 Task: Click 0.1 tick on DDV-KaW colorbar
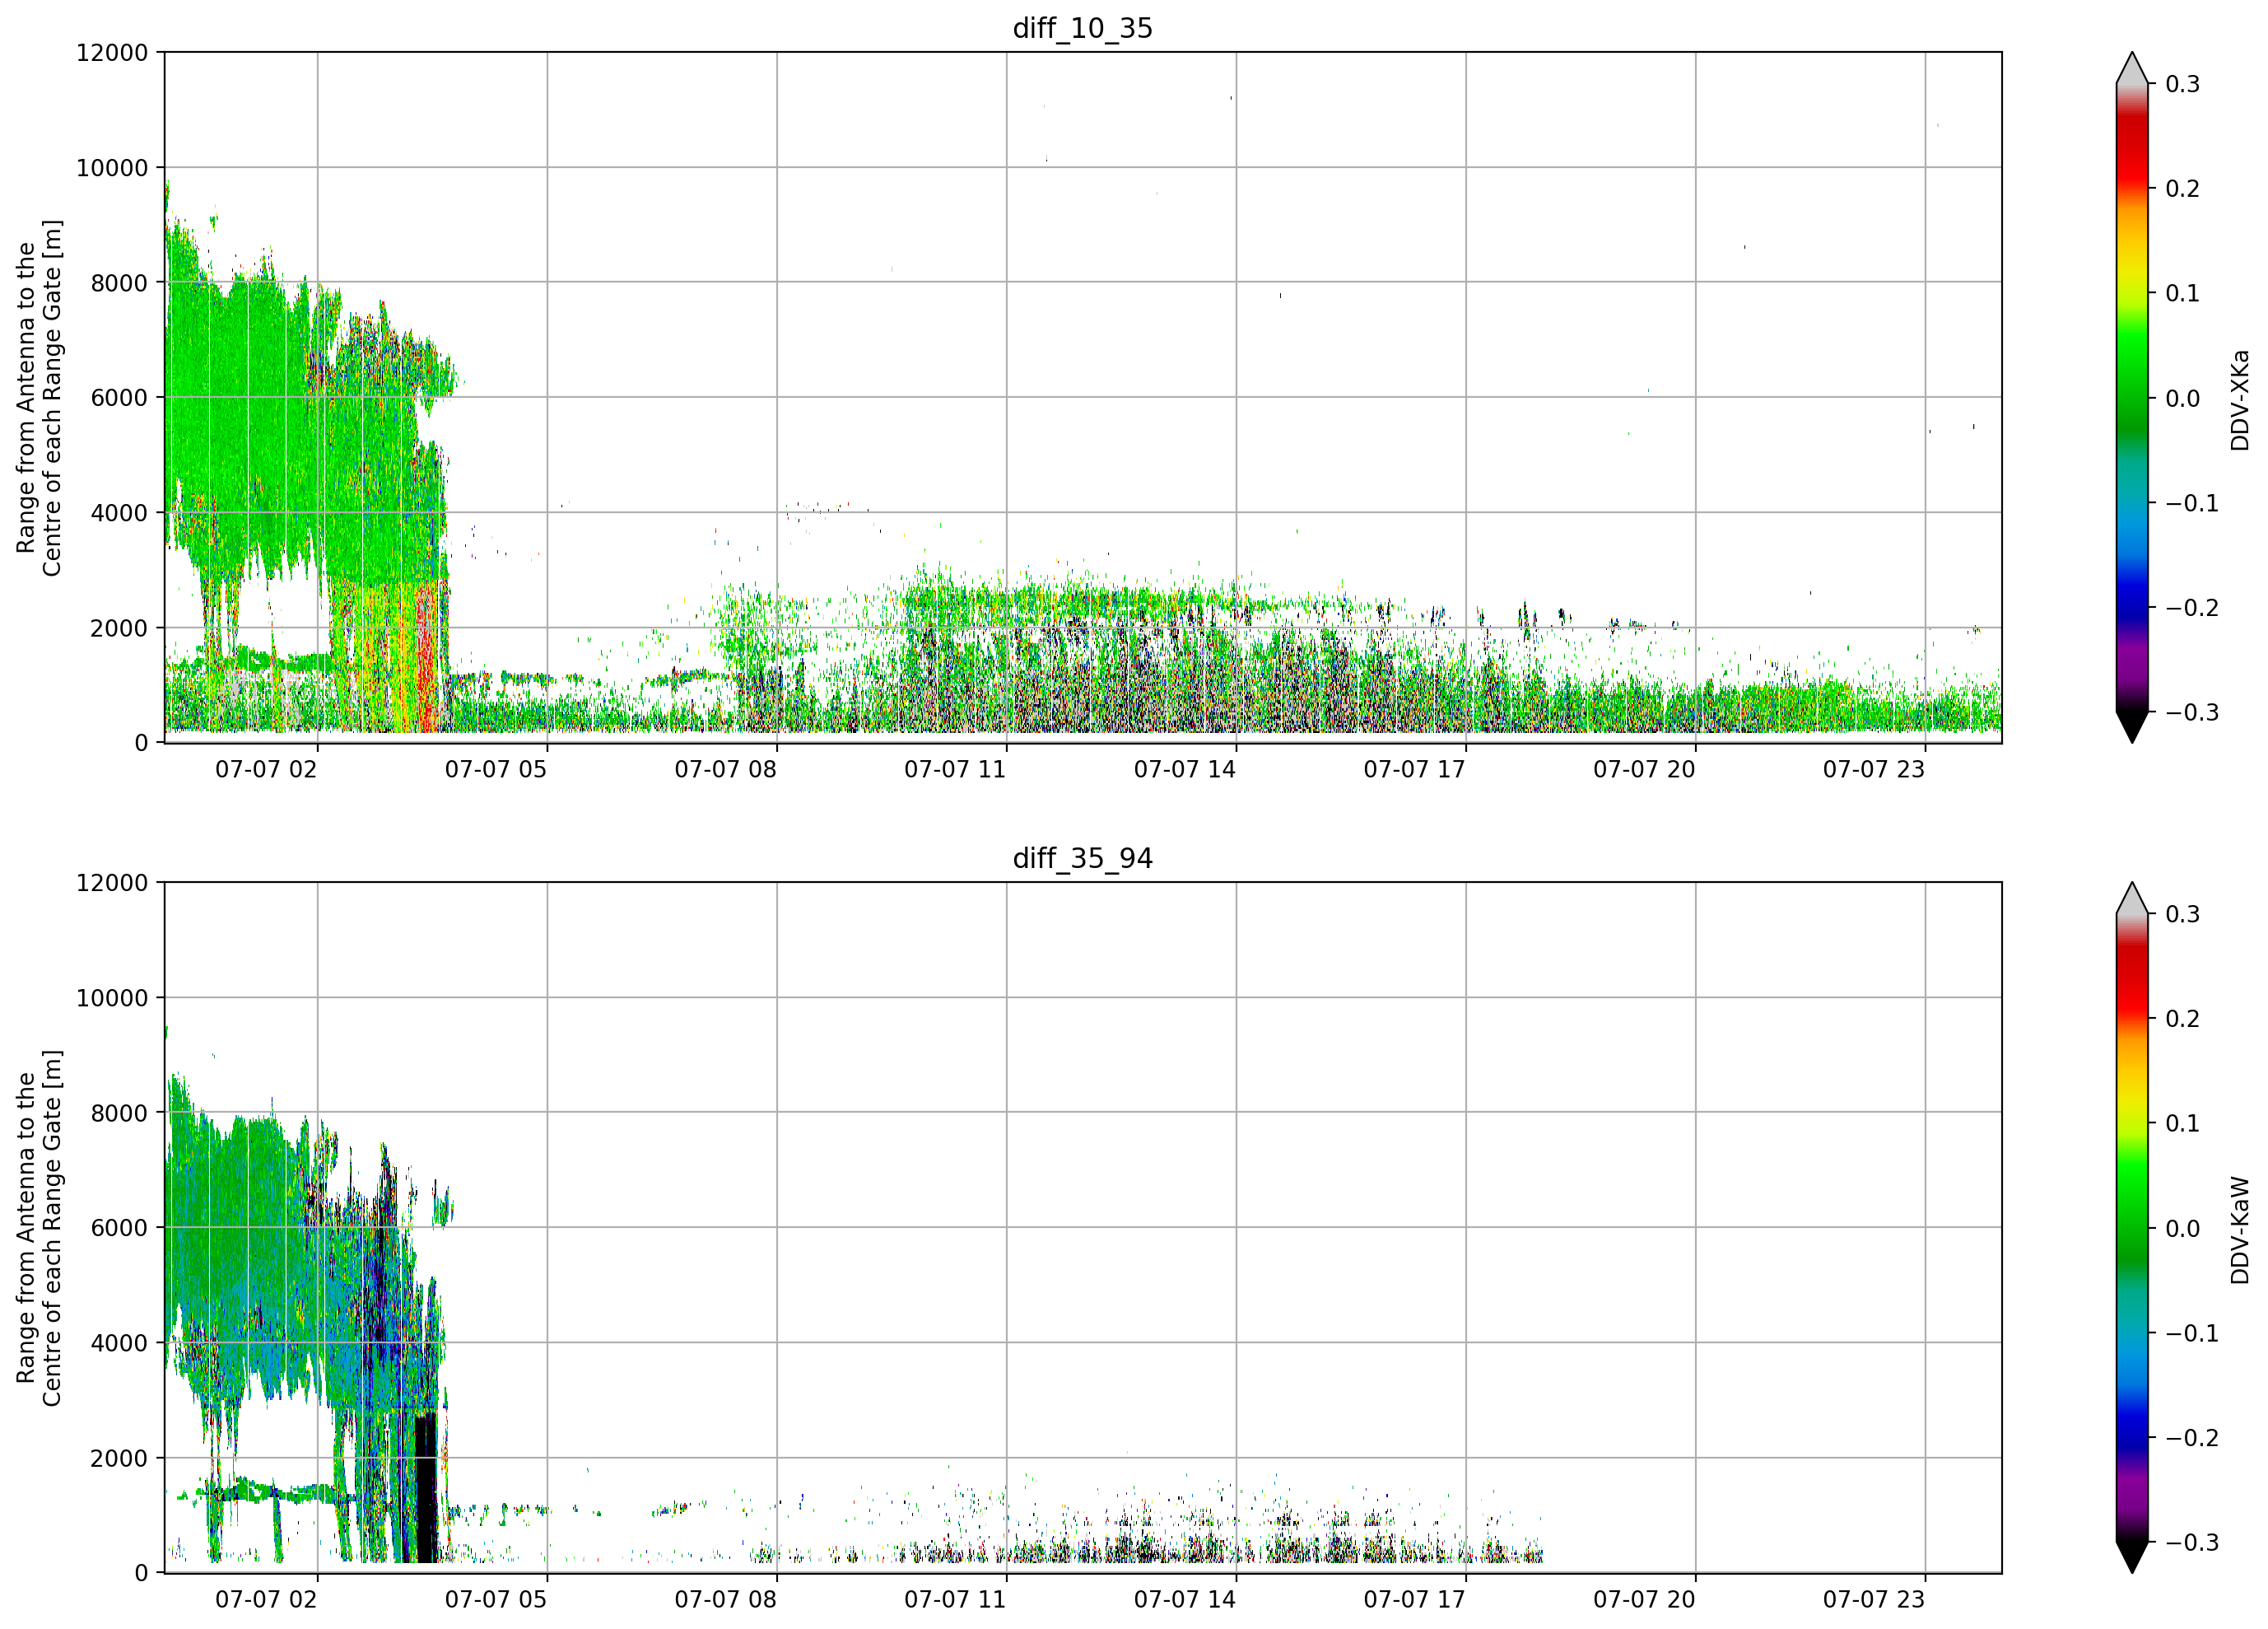(2182, 1123)
